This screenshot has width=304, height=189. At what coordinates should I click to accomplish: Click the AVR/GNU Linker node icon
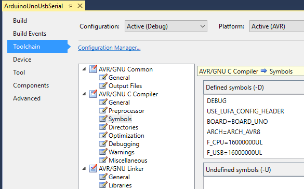(x=93, y=168)
